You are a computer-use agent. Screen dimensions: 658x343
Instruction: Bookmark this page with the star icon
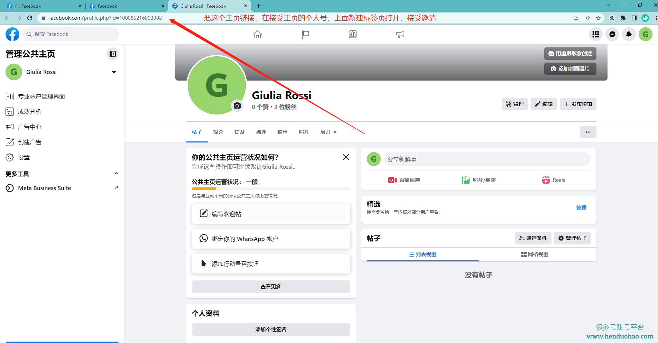(x=598, y=18)
